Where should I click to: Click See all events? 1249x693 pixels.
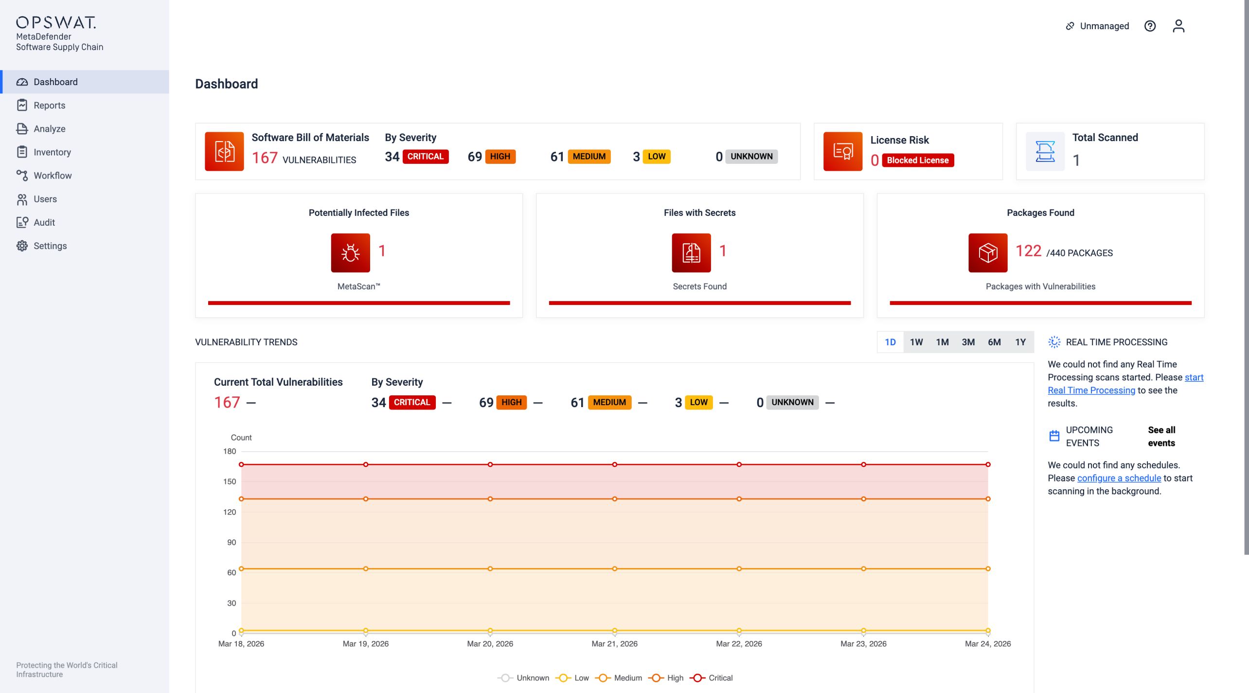tap(1161, 436)
